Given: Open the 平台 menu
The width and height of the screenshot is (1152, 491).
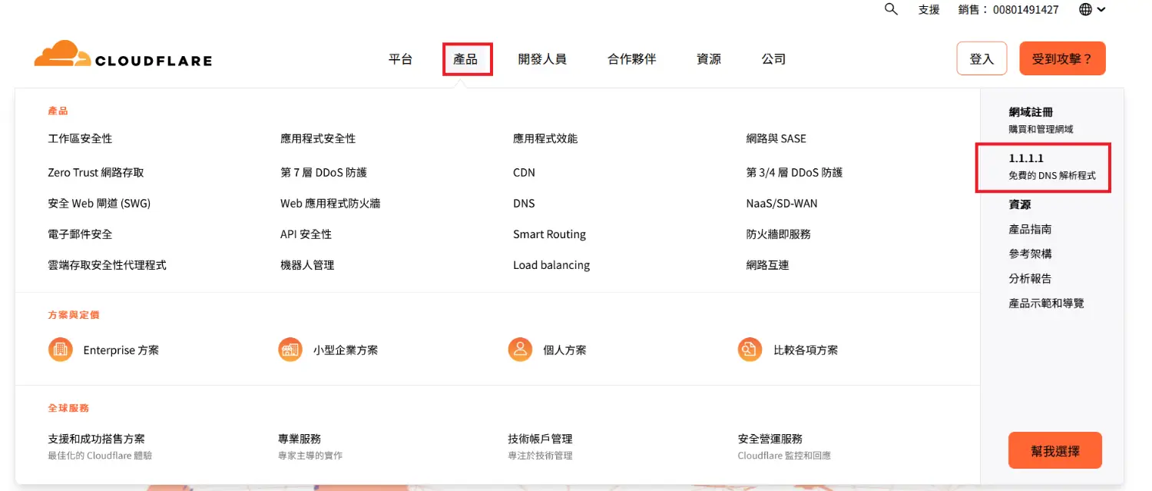Looking at the screenshot, I should click(400, 59).
